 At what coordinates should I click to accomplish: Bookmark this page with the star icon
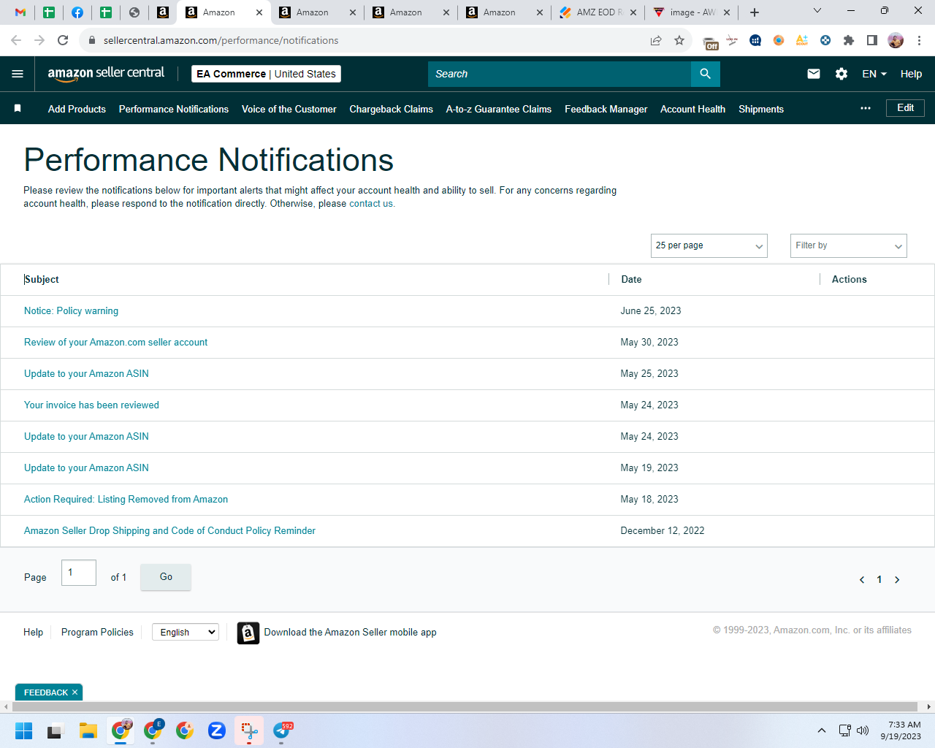679,40
